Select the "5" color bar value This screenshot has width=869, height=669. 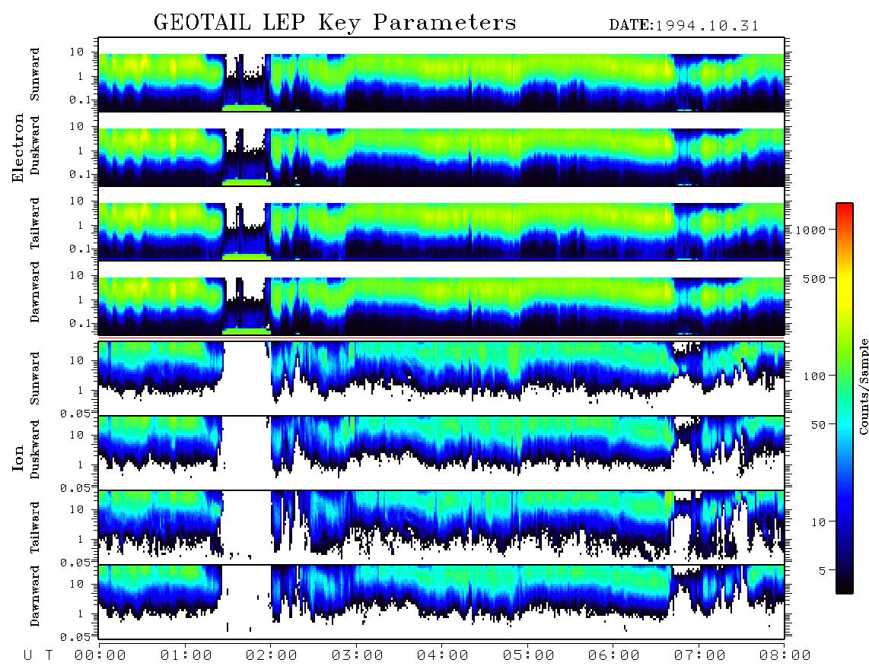tap(822, 571)
